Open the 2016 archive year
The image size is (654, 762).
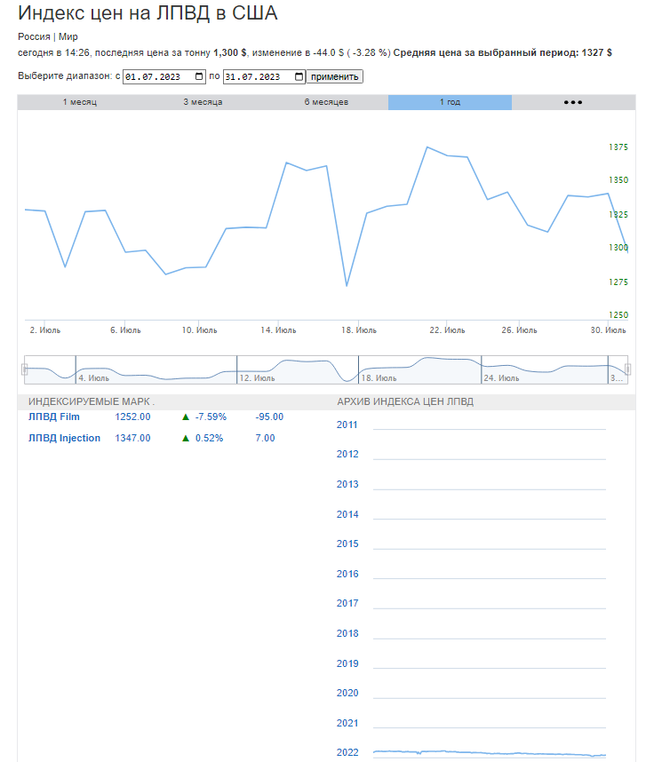pyautogui.click(x=347, y=574)
